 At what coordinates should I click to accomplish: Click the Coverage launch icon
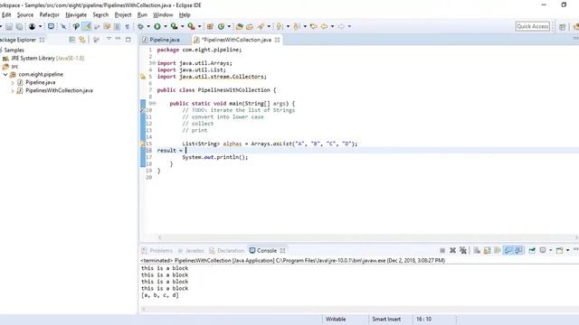[174, 26]
